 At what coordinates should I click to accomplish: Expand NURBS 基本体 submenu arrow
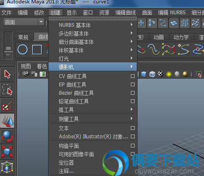[132, 25]
